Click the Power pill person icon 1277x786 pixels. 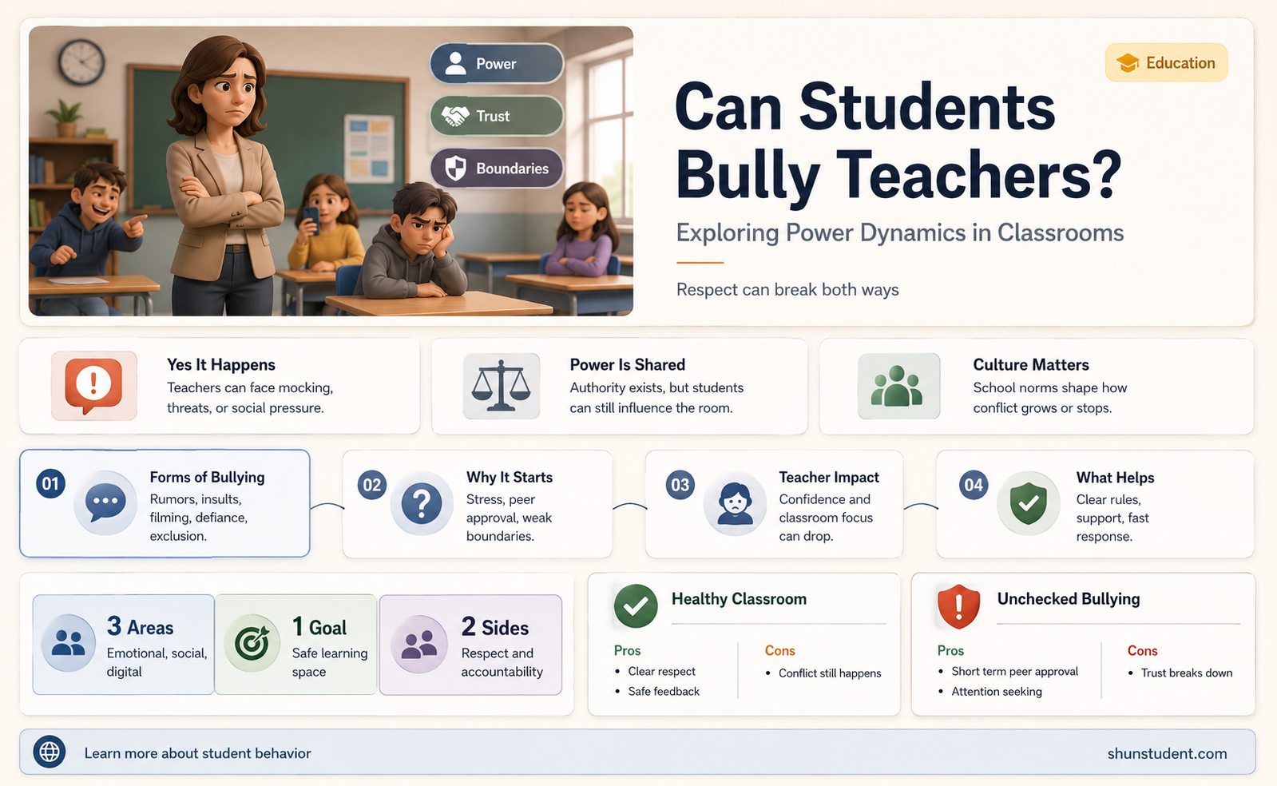coord(455,63)
